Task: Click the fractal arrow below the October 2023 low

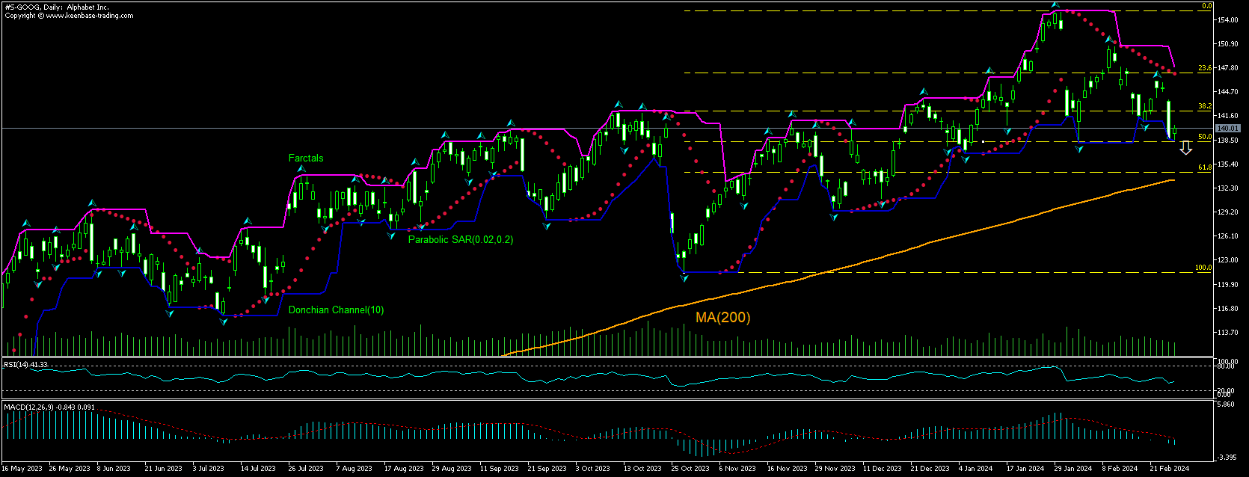Action: point(684,278)
